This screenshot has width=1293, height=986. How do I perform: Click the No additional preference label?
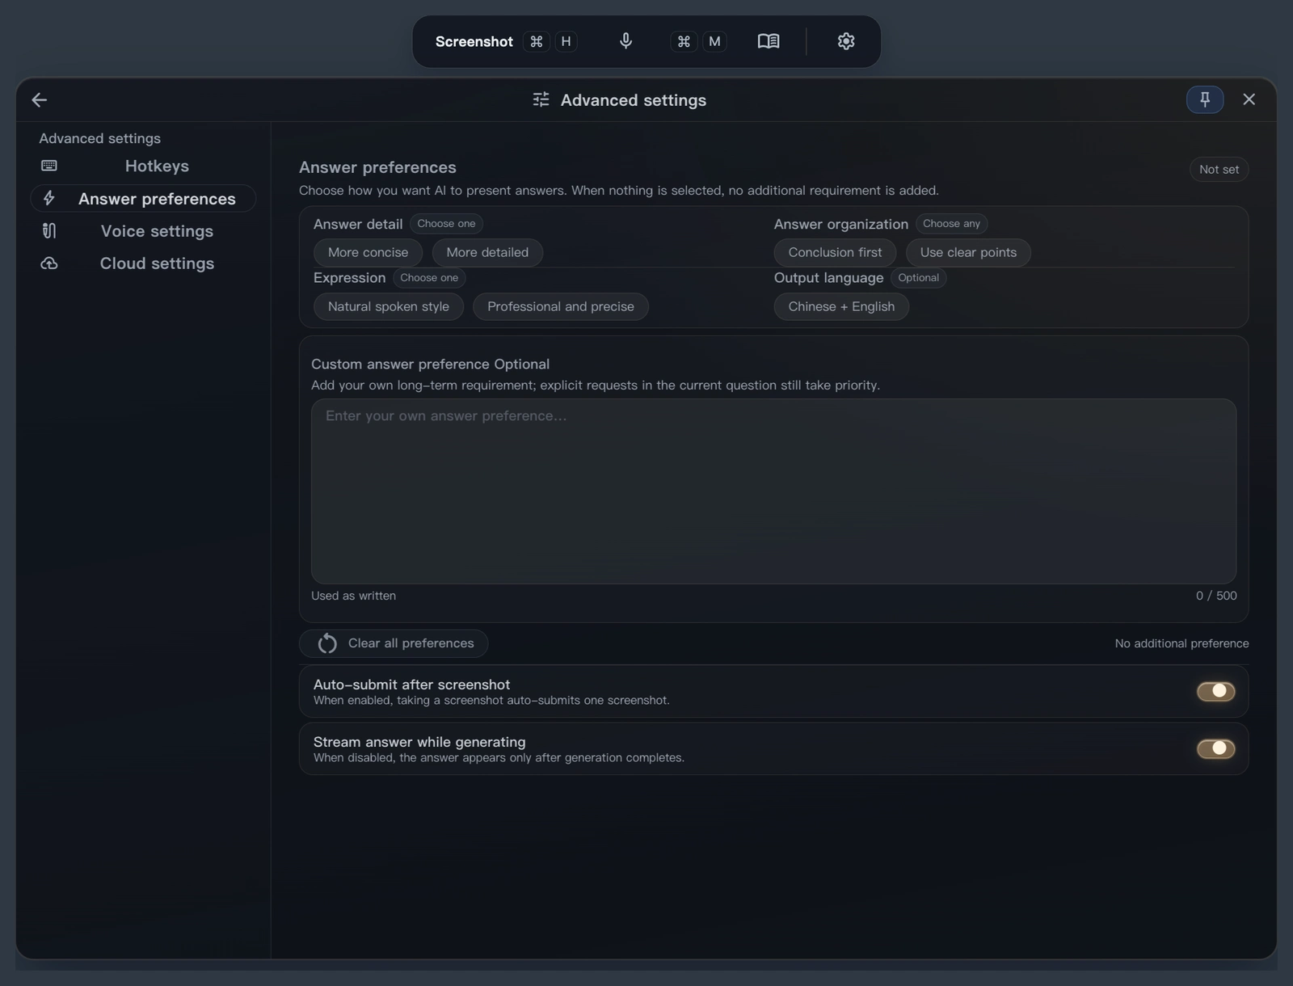(x=1181, y=643)
